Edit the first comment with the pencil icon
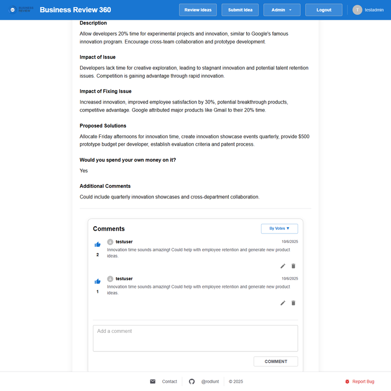This screenshot has width=391, height=391. coord(282,266)
